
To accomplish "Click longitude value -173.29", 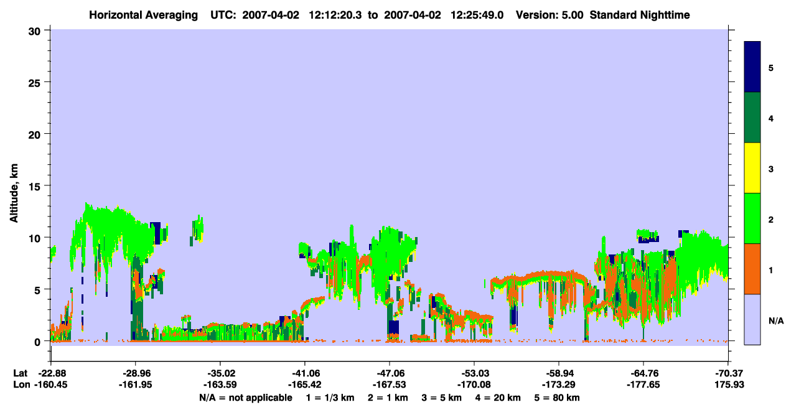I will pyautogui.click(x=559, y=385).
